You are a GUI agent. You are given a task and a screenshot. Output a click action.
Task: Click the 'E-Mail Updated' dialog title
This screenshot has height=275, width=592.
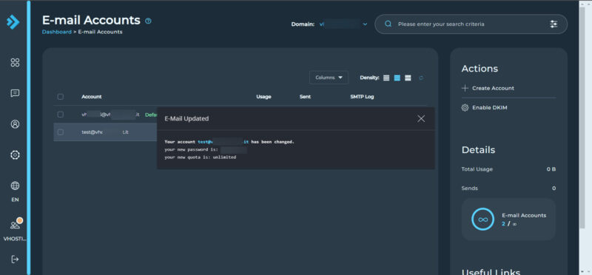click(x=186, y=119)
